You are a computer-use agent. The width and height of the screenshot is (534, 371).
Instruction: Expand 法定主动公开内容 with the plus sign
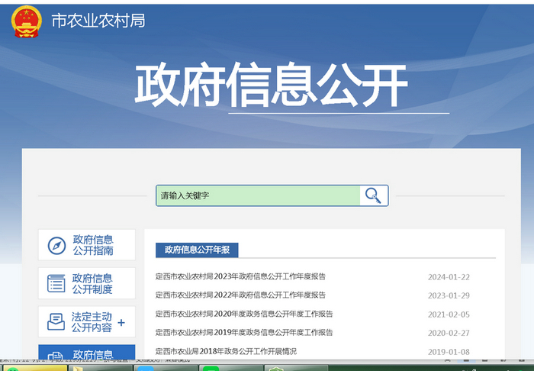coord(121,322)
